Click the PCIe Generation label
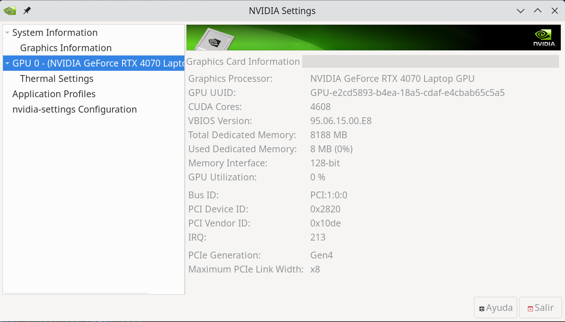 coord(224,255)
